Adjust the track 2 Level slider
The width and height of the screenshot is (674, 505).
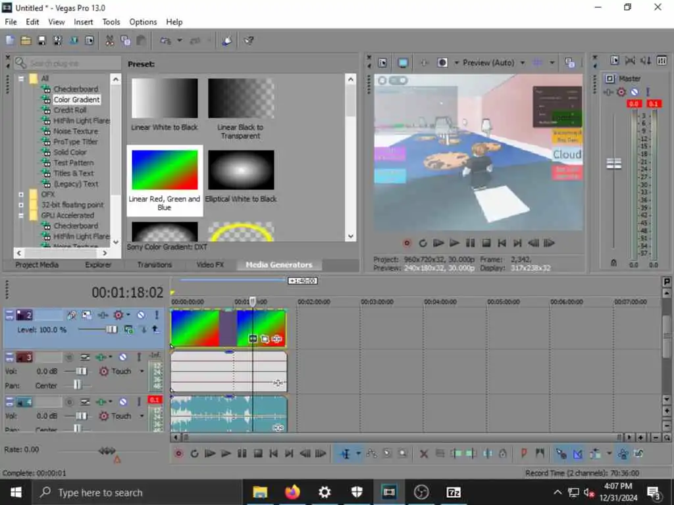pyautogui.click(x=111, y=329)
